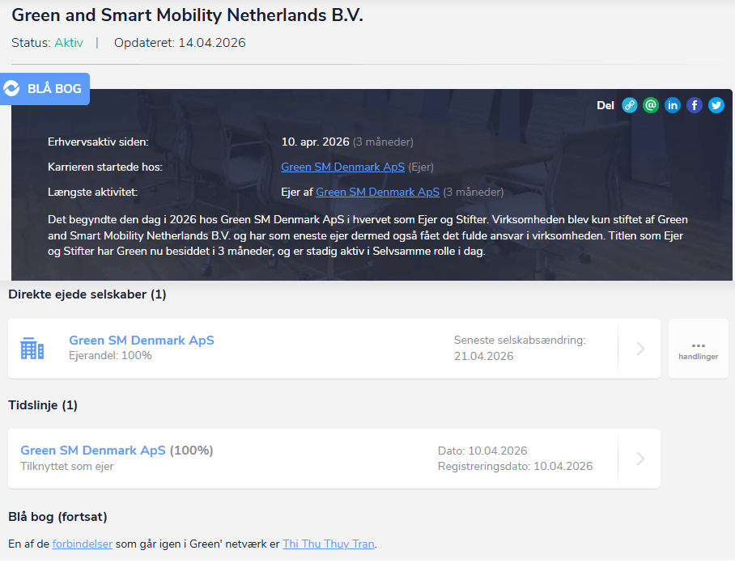Click the Direkte ejede selskaber heading

tap(87, 294)
